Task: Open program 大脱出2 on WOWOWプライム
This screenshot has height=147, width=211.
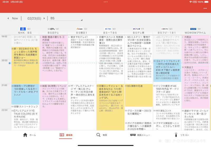Action: tap(195, 87)
